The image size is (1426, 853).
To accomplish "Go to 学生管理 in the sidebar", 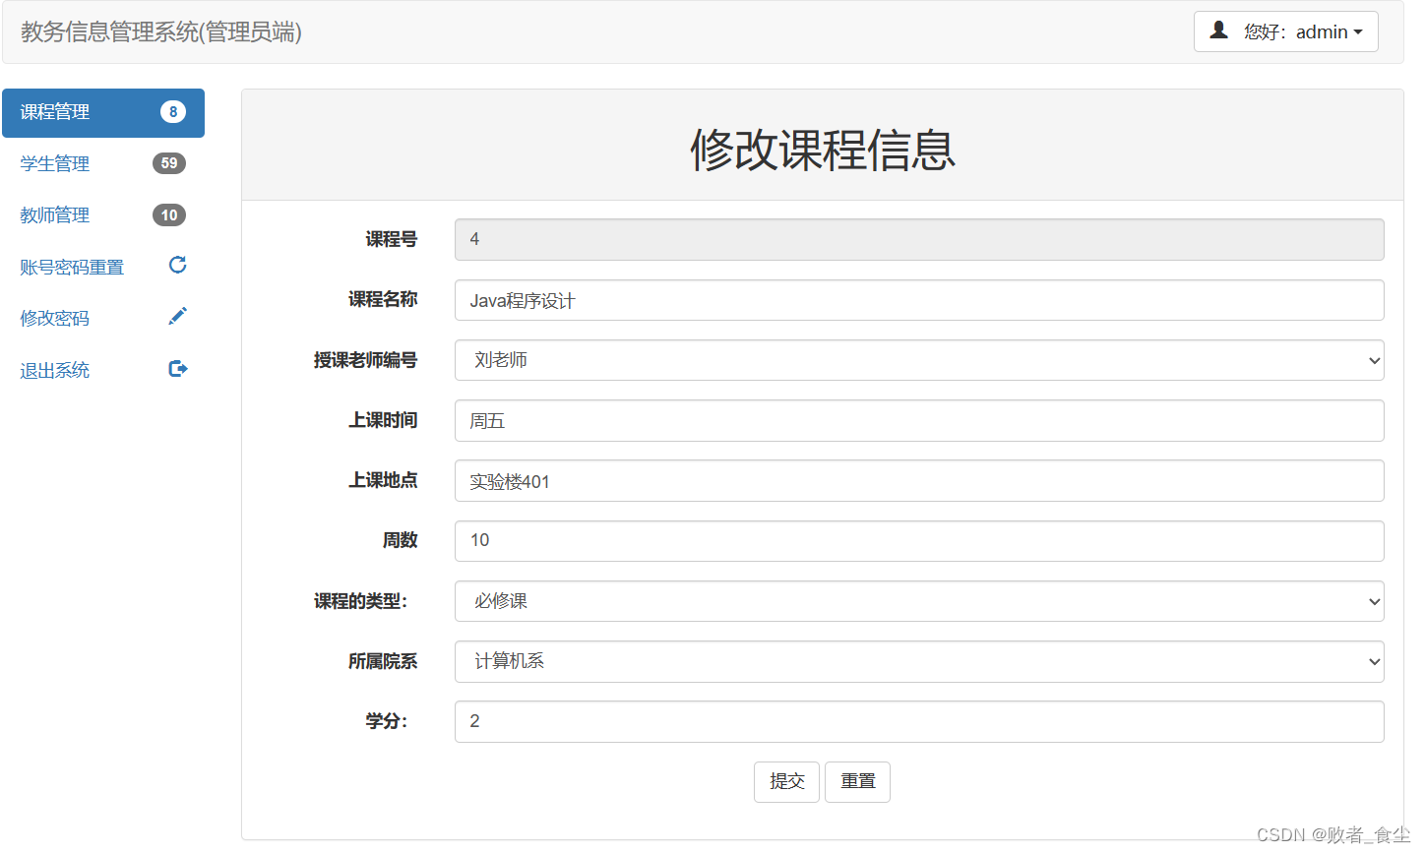I will [x=103, y=163].
